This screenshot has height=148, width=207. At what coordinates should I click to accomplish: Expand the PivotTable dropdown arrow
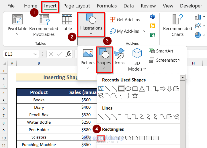pos(17,34)
